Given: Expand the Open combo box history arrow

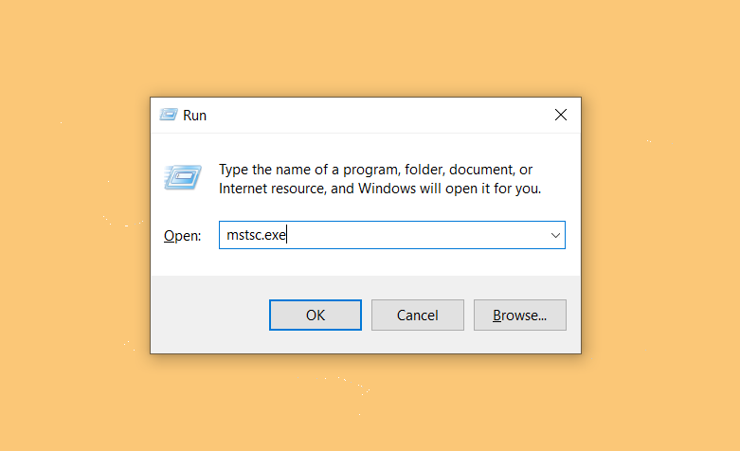Looking at the screenshot, I should pyautogui.click(x=555, y=235).
